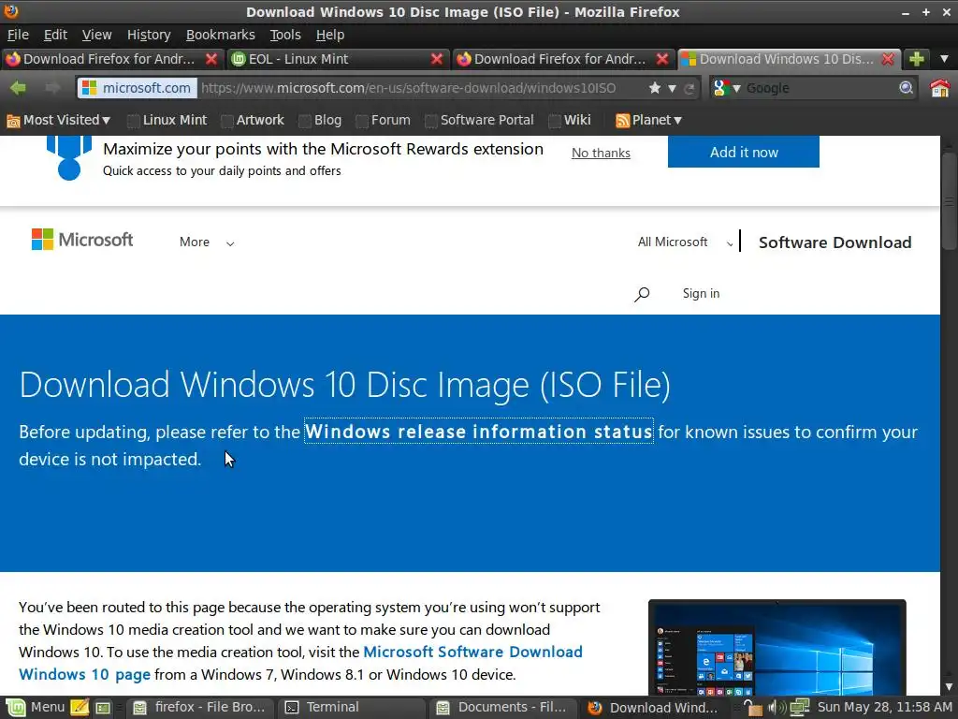Expand the URL history dropdown arrow
Screen dimensions: 958x719
pyautogui.click(x=672, y=89)
